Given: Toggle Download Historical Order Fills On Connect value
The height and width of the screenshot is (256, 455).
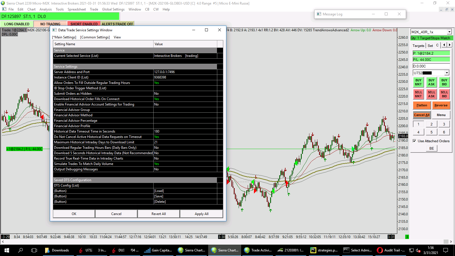Looking at the screenshot, I should [185, 99].
